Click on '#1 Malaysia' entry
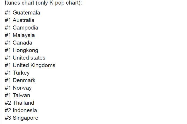 coord(20,35)
